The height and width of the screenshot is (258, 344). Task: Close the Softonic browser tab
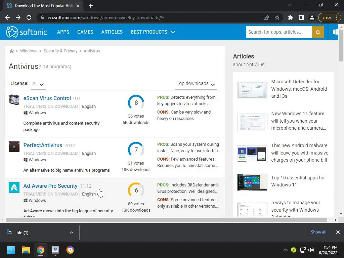(x=78, y=6)
